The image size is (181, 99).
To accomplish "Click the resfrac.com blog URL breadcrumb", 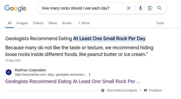I will pyautogui.click(x=50, y=75).
